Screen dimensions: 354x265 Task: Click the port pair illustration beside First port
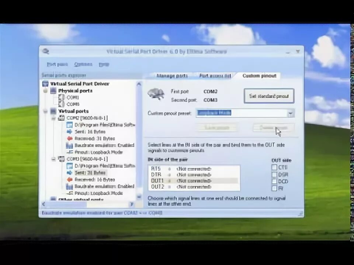coord(156,94)
